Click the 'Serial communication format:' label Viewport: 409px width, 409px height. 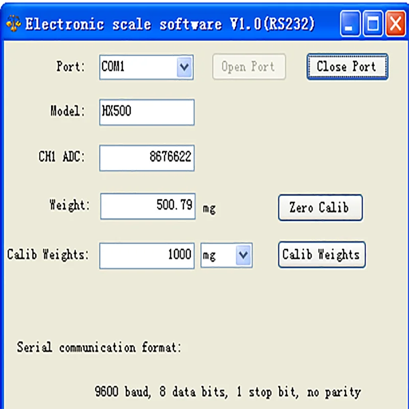pos(99,348)
